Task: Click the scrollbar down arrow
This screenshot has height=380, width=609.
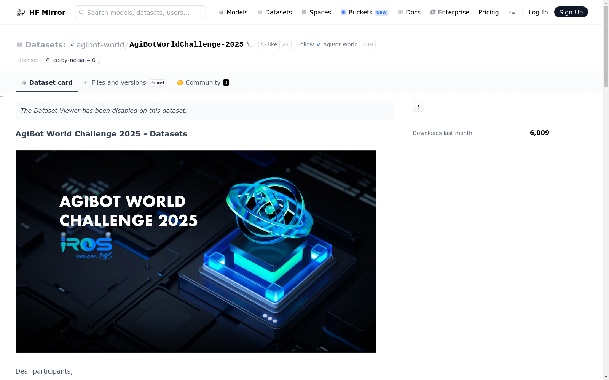Action: tap(606, 377)
